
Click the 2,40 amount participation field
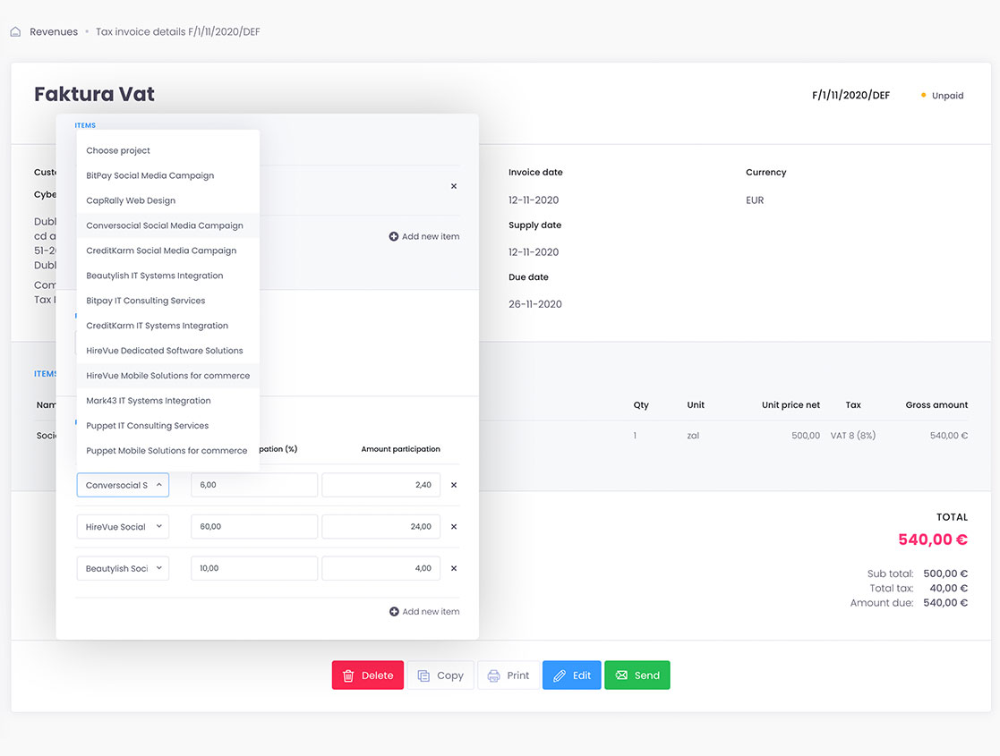pos(380,485)
